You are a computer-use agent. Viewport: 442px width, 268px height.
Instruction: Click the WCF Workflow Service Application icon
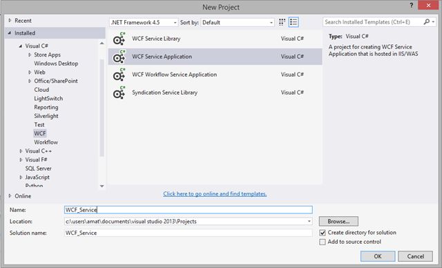[119, 75]
